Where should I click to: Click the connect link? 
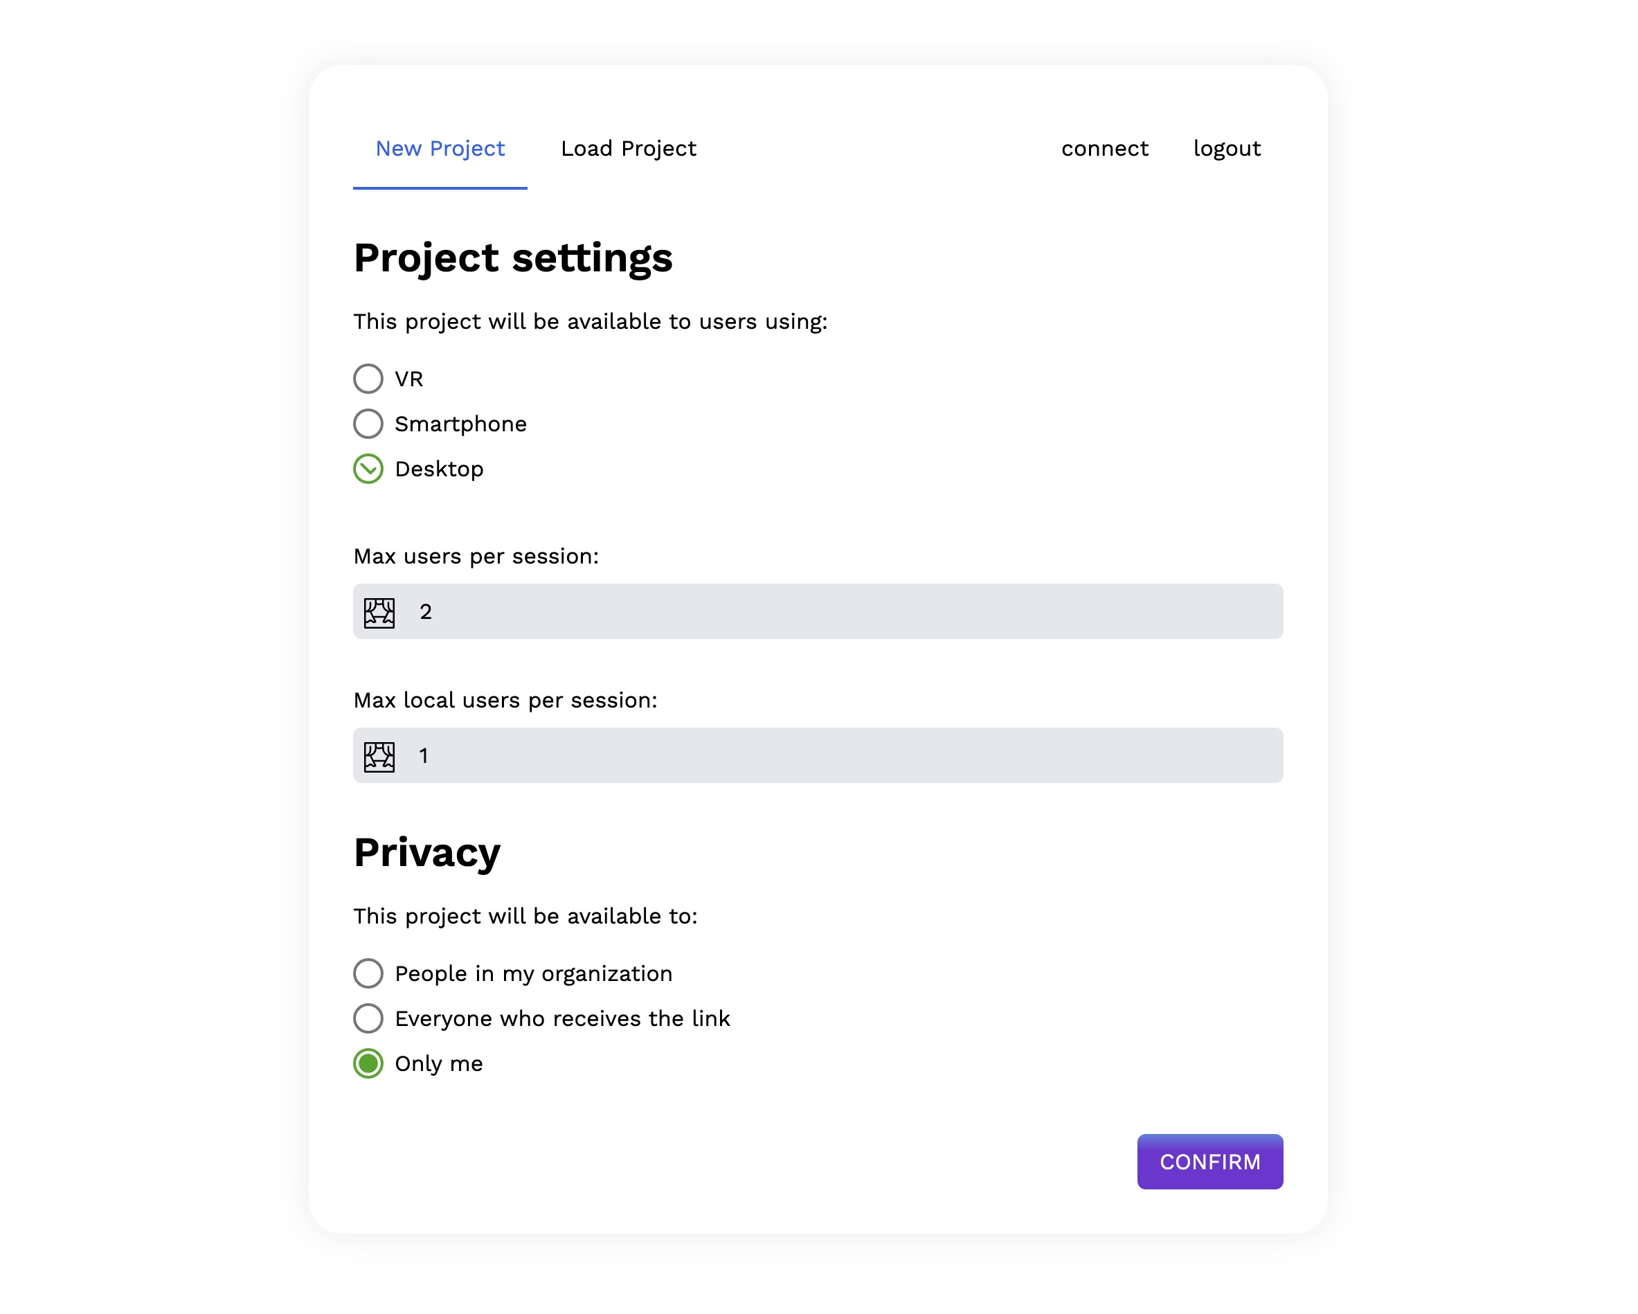(x=1105, y=149)
